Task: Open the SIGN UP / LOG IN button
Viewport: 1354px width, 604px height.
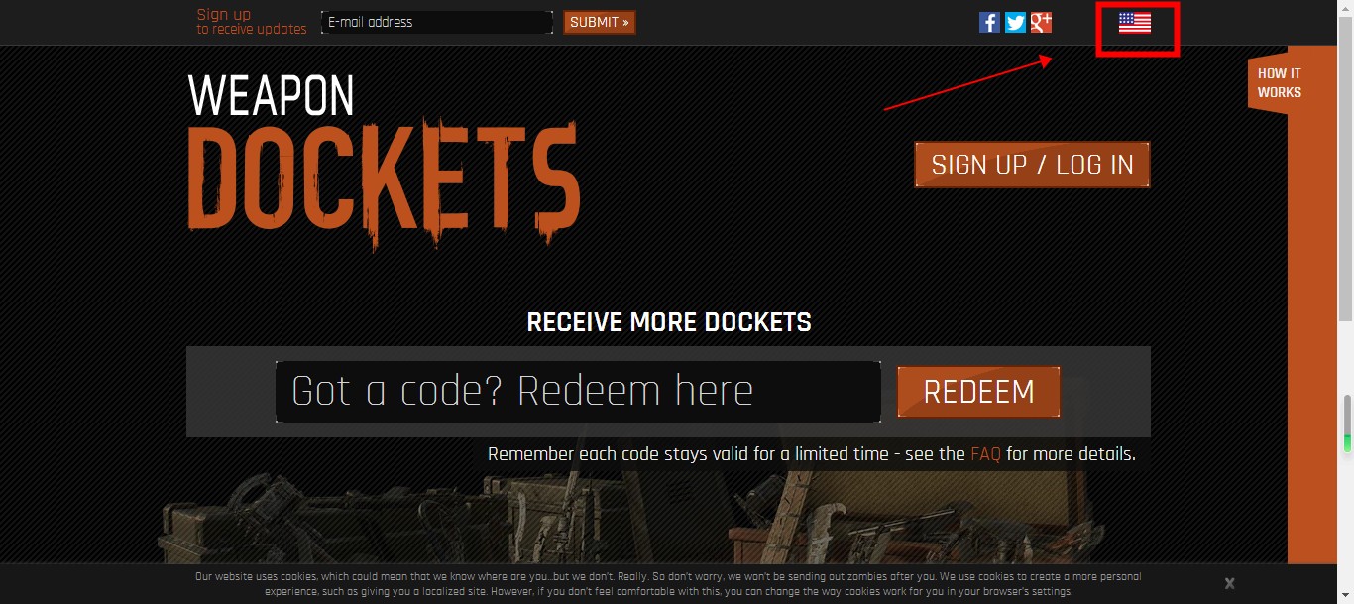Action: (1032, 165)
